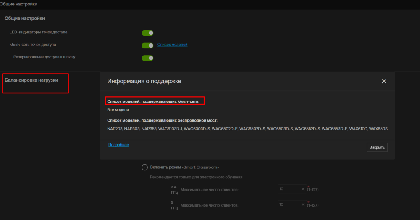Click the 5 GHz max clients input
Image resolution: width=420 pixels, height=220 pixels.
289,204
